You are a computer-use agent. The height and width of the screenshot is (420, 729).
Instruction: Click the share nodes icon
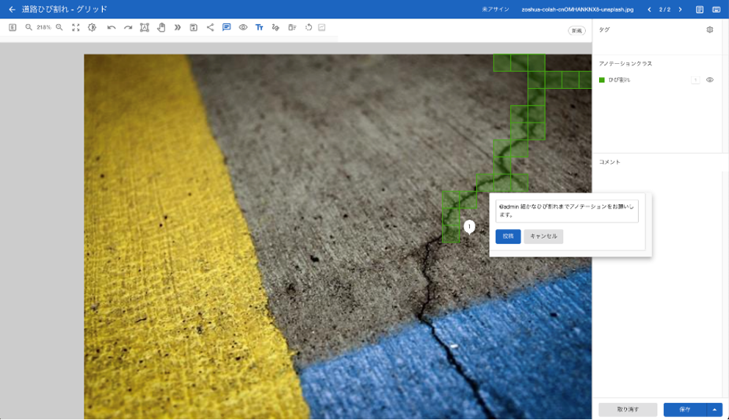point(210,27)
